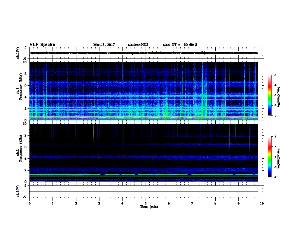Screen dimensions: 295x228
Task: Click the "-3" tick on ch.1 colorbar
Action: tap(275, 75)
